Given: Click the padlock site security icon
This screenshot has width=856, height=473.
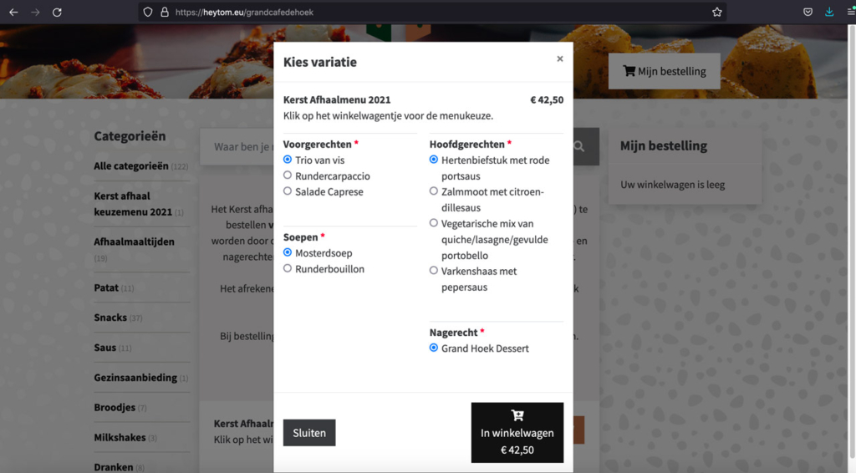Looking at the screenshot, I should [164, 12].
